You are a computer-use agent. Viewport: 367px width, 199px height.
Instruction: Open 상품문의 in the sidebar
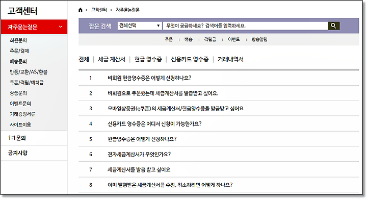tap(18, 93)
